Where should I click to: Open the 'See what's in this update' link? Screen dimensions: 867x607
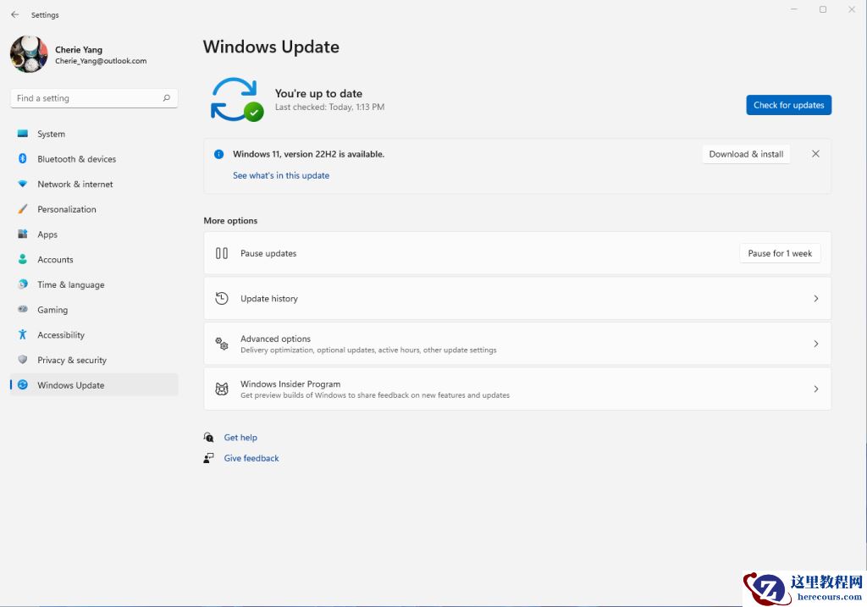(x=281, y=175)
